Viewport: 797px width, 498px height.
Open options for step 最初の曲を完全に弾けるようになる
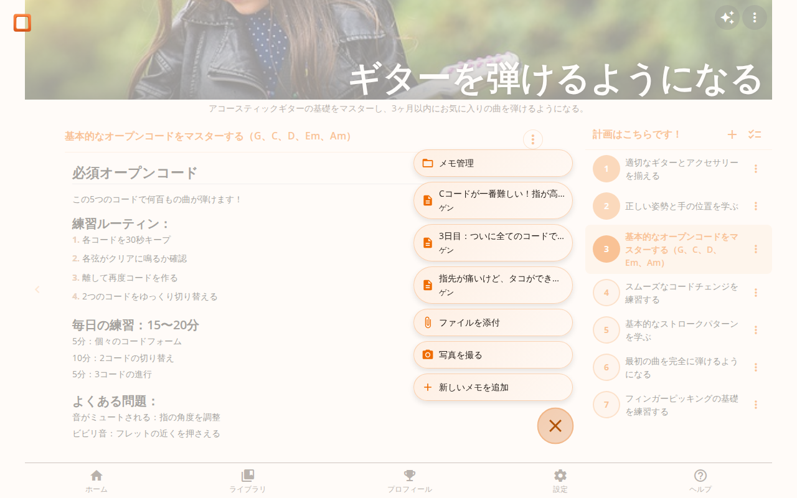tap(756, 367)
